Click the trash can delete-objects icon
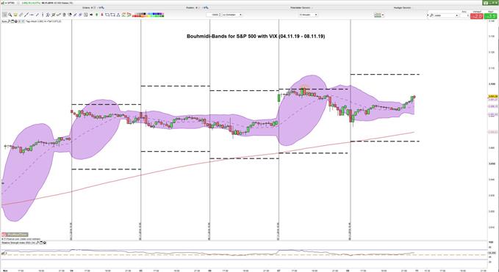The width and height of the screenshot is (499, 272). coord(64,15)
